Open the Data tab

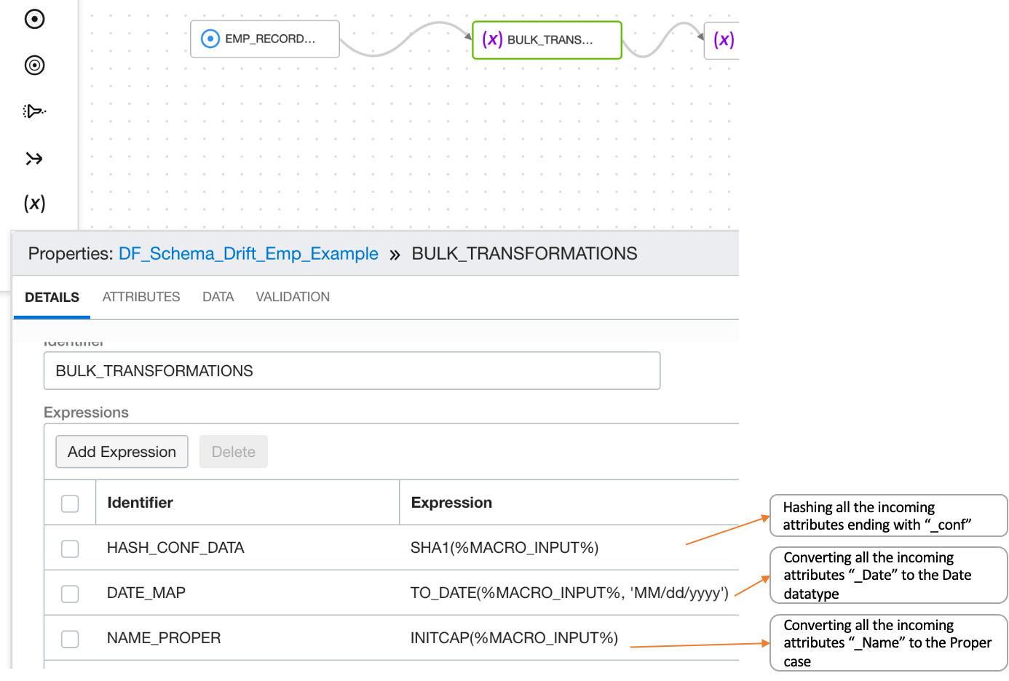[x=218, y=297]
